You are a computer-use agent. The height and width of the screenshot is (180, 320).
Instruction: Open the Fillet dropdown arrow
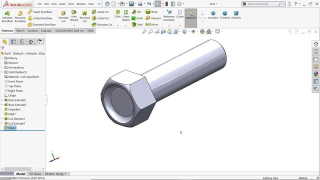tap(118, 25)
